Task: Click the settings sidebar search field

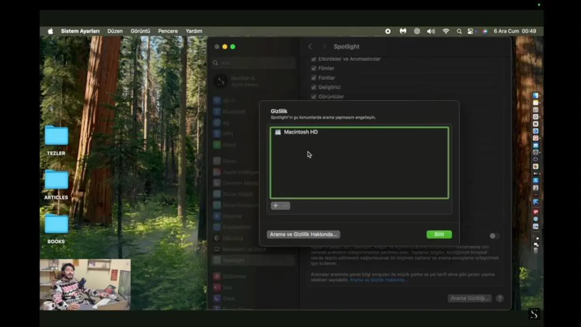Action: pos(254,63)
